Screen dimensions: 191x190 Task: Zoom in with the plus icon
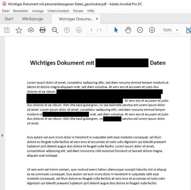coord(152,30)
